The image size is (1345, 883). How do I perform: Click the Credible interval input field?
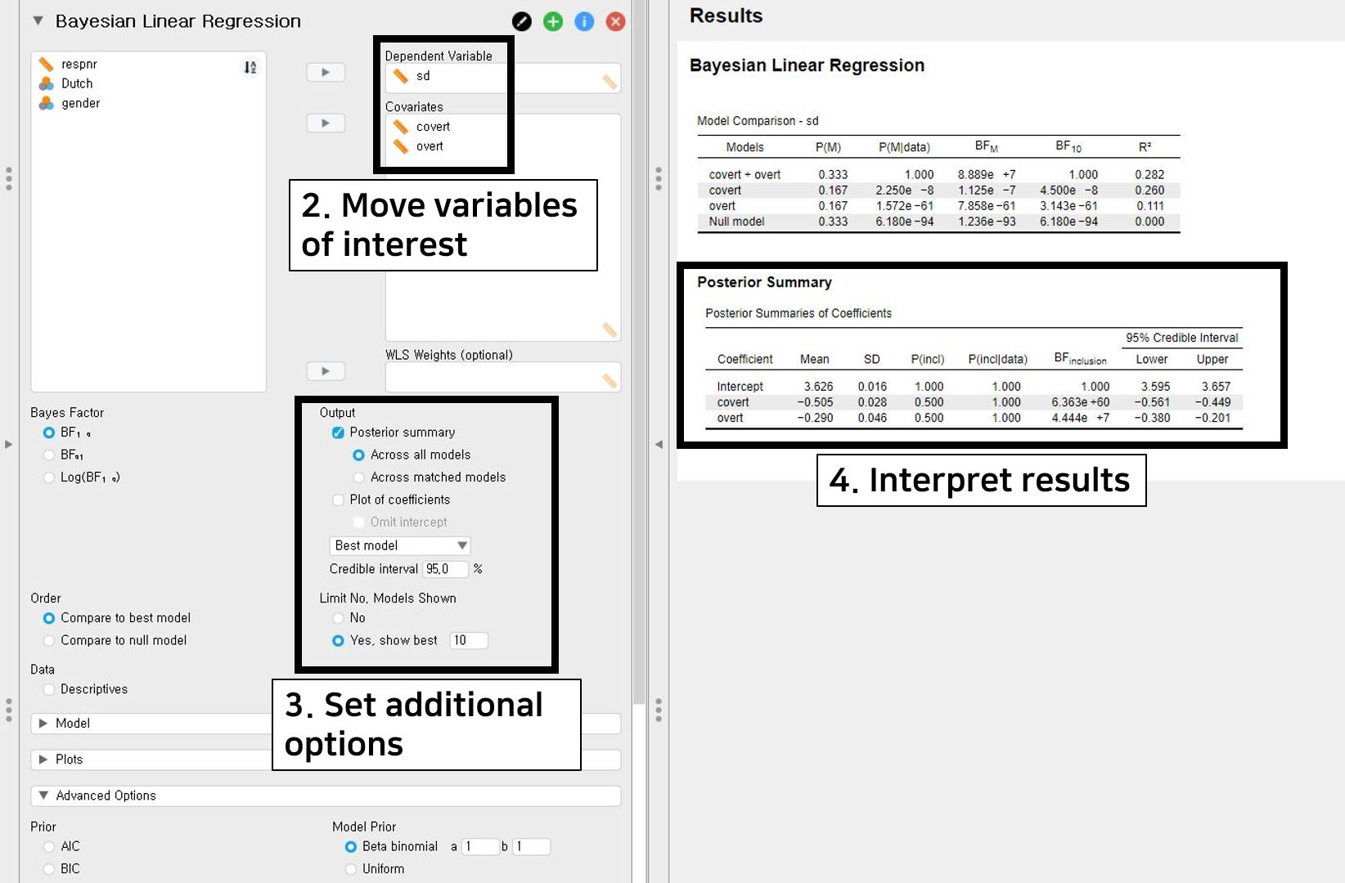pos(444,569)
